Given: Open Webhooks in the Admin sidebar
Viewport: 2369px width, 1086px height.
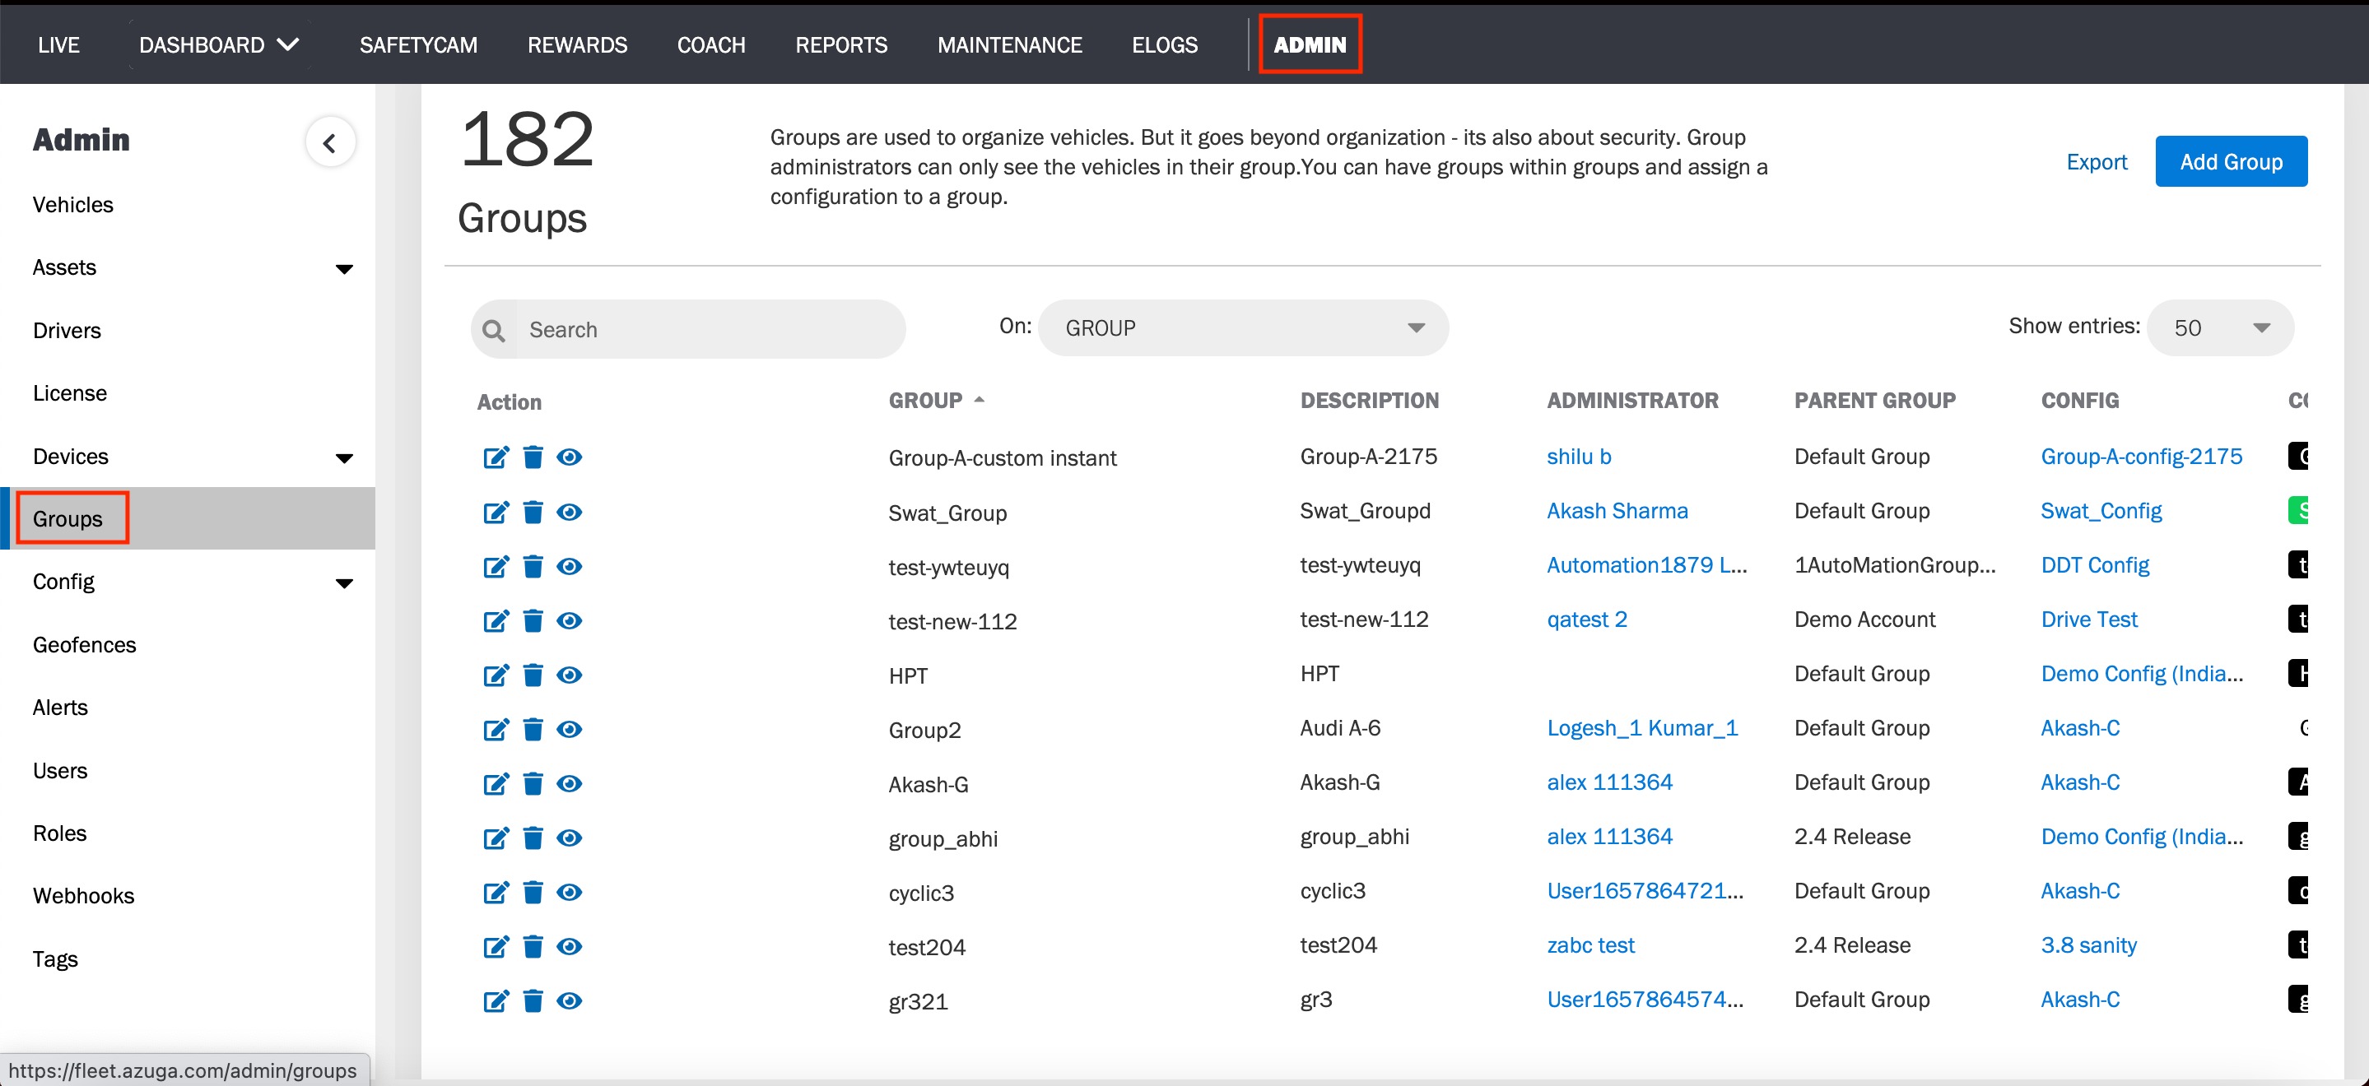Looking at the screenshot, I should pos(83,896).
